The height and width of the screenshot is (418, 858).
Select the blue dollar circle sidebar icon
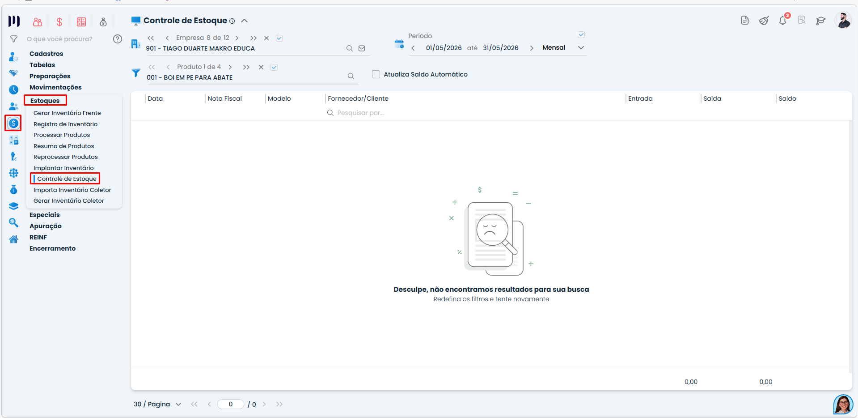[13, 123]
